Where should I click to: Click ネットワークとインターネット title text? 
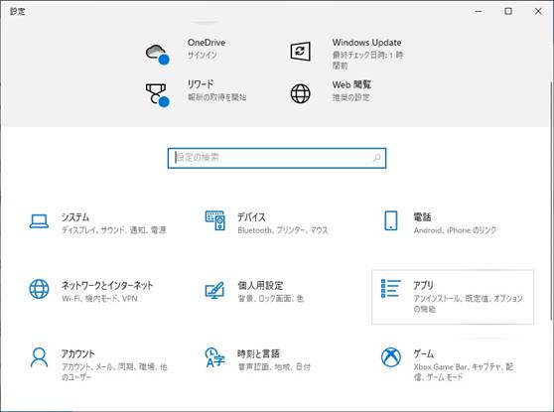coord(107,285)
